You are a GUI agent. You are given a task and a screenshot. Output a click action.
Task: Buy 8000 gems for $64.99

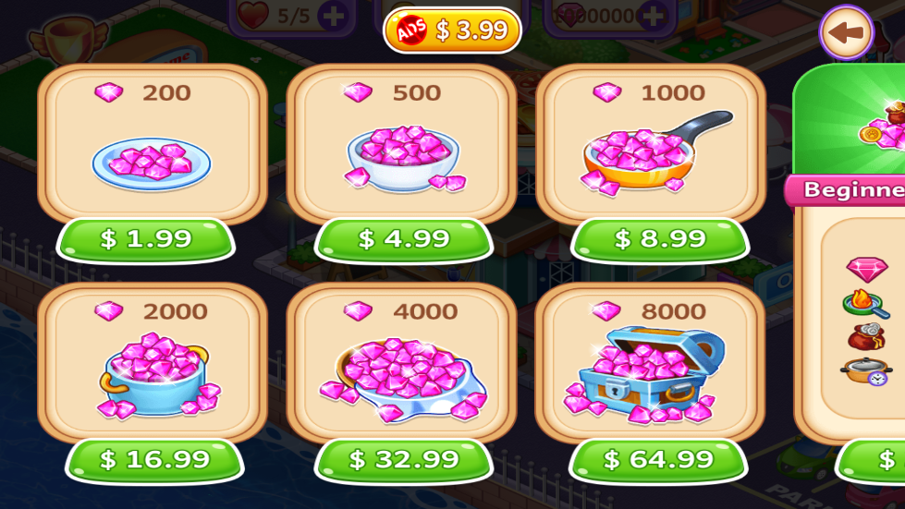[x=658, y=460]
